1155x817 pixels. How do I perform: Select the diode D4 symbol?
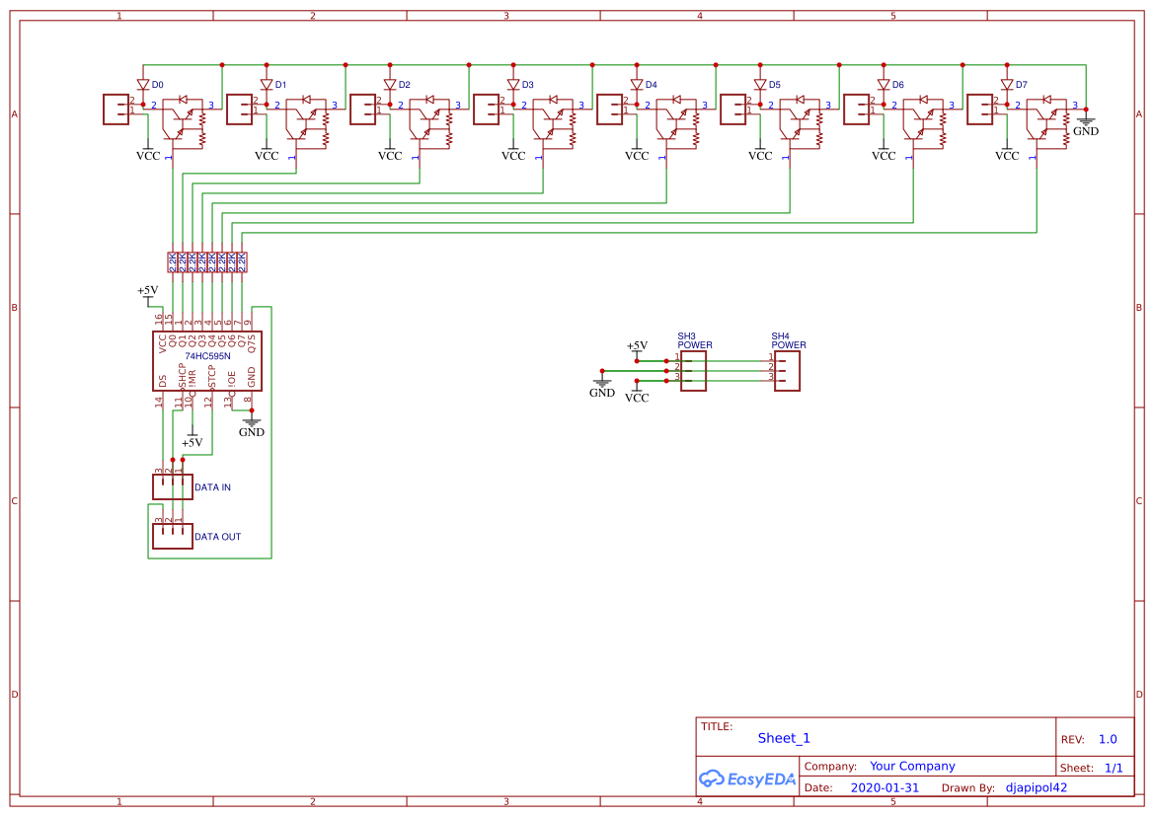638,84
